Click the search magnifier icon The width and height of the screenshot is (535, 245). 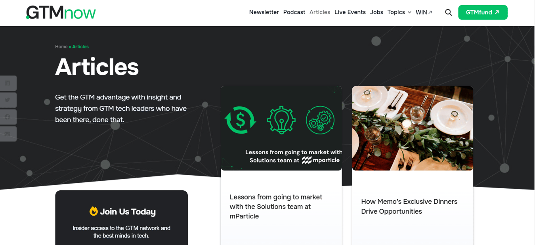tap(448, 12)
